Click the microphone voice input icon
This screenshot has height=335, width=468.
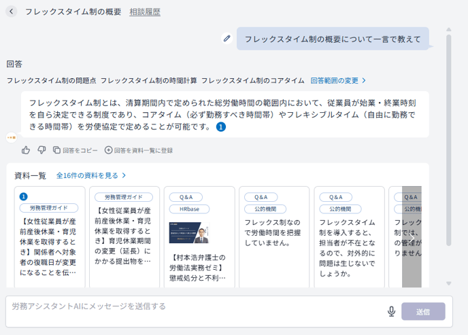391,311
